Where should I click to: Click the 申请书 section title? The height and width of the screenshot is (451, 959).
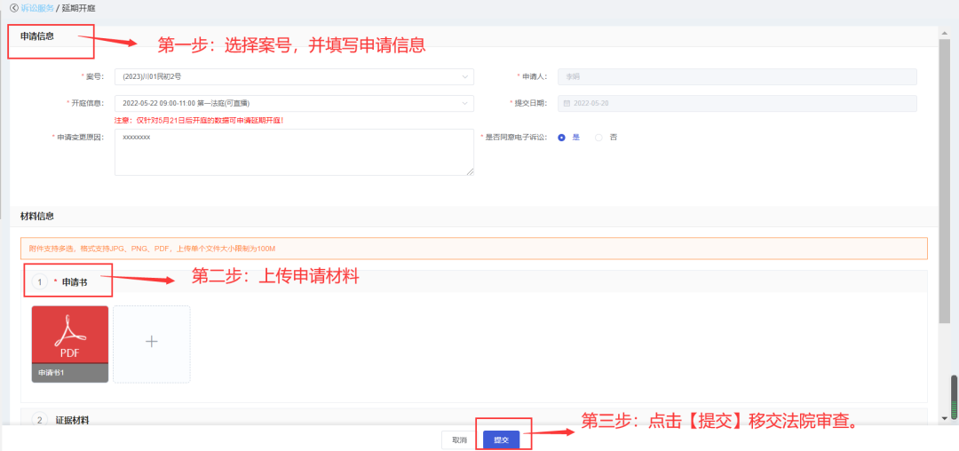pos(75,282)
